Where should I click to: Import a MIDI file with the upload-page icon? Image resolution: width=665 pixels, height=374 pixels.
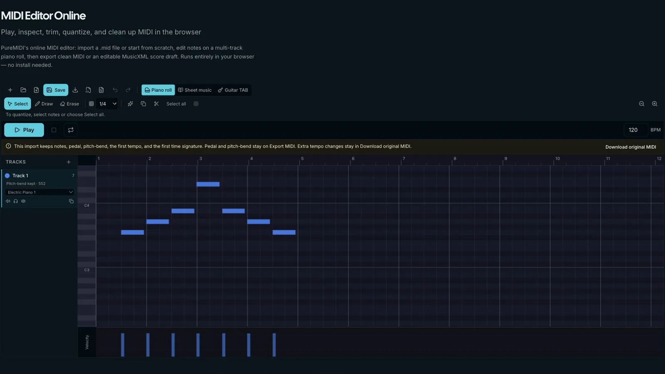tap(36, 90)
